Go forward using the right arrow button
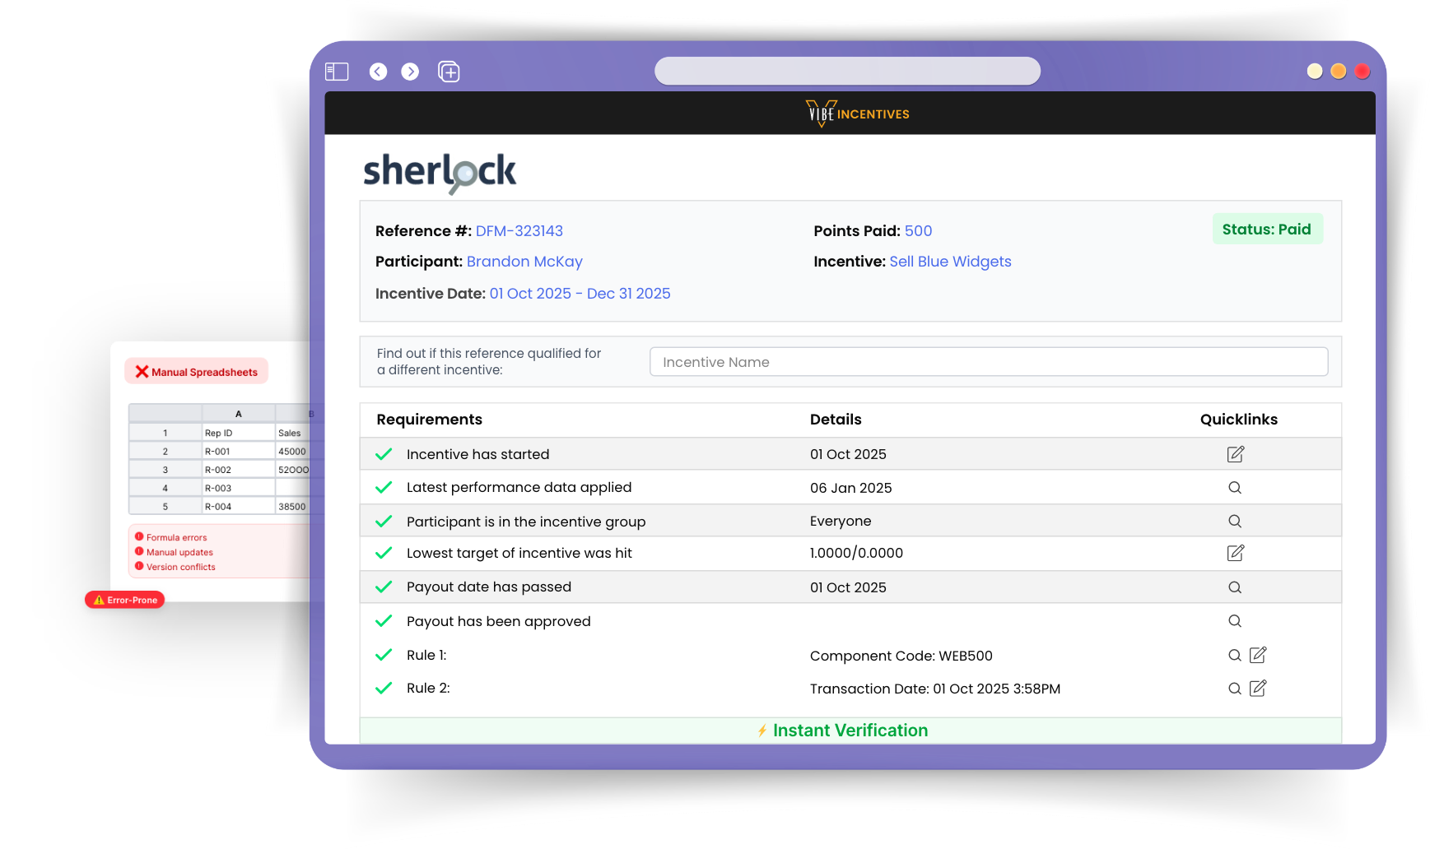This screenshot has height=849, width=1430. tap(410, 72)
